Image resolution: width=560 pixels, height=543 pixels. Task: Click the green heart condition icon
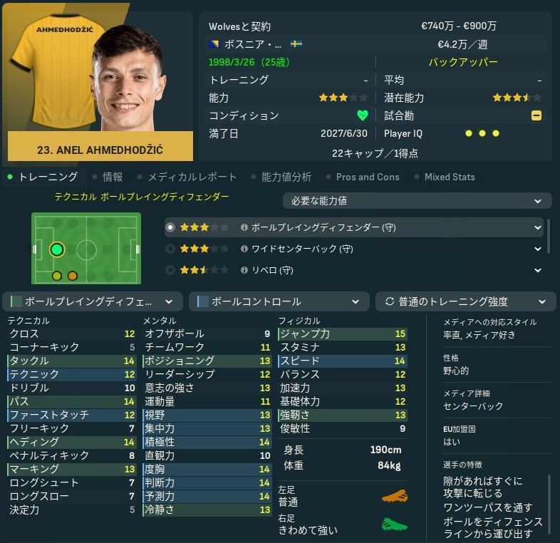(x=362, y=115)
